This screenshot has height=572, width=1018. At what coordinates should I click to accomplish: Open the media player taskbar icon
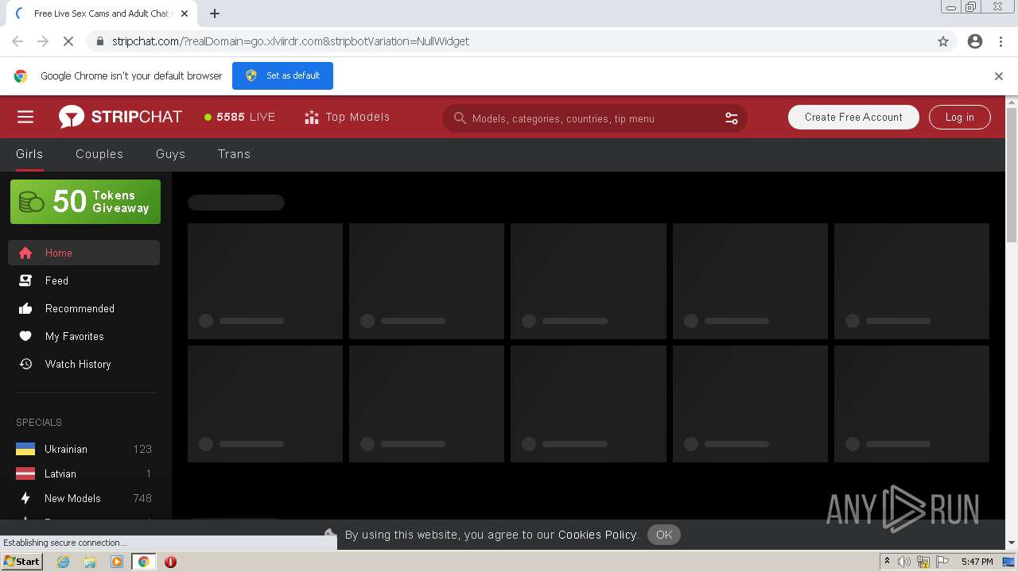tap(117, 562)
